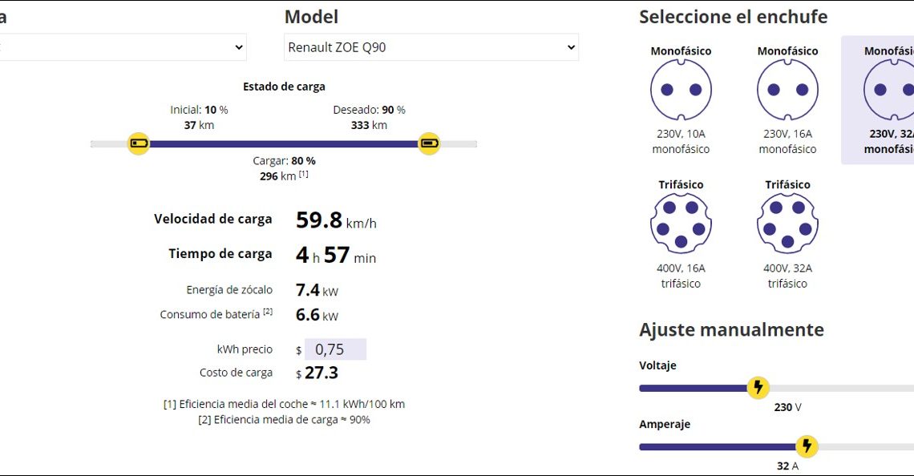914x476 pixels.
Task: Pick the 400V, 16A trifásico plug icon
Action: pyautogui.click(x=681, y=224)
